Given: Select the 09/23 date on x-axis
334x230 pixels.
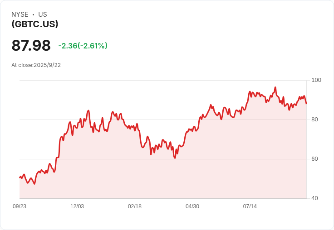Looking at the screenshot, I should click(x=20, y=206).
